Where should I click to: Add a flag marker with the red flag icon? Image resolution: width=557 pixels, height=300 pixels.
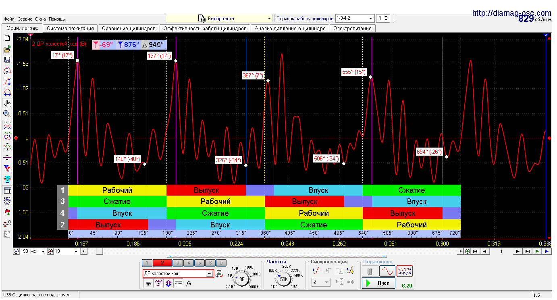[7, 212]
